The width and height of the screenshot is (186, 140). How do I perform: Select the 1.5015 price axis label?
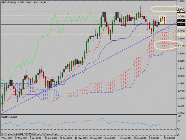click(181, 69)
